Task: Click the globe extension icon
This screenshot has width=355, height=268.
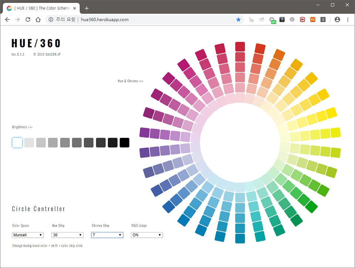Action: (x=292, y=20)
